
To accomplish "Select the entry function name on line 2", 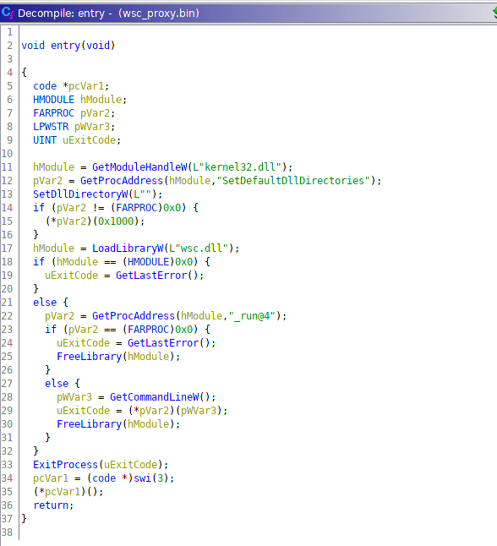I will (x=65, y=46).
